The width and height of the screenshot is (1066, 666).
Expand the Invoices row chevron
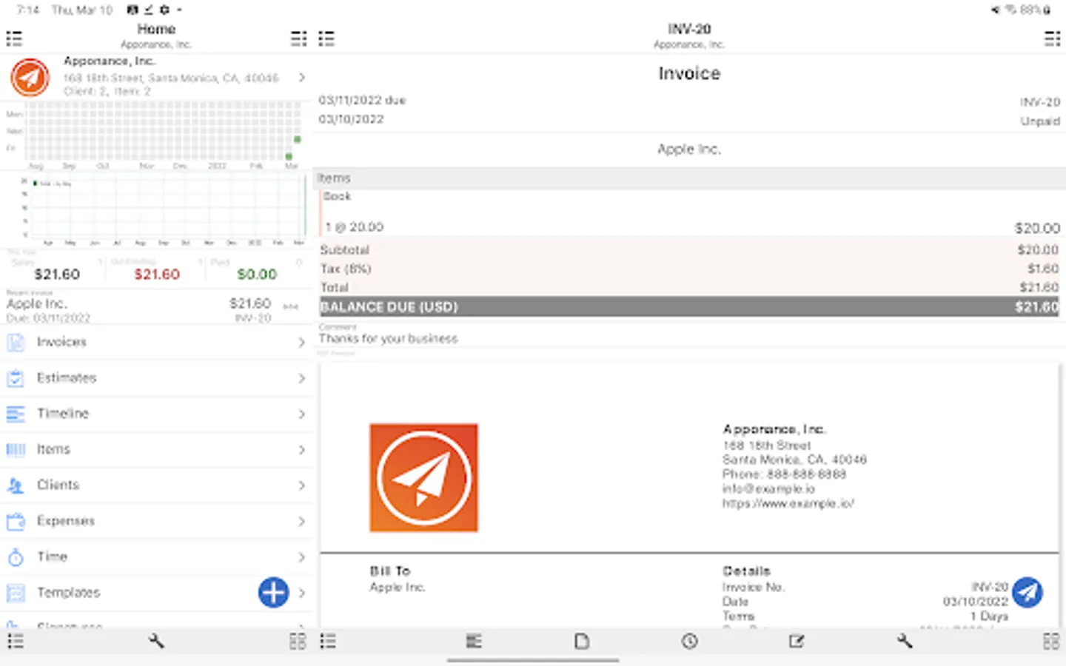click(301, 343)
